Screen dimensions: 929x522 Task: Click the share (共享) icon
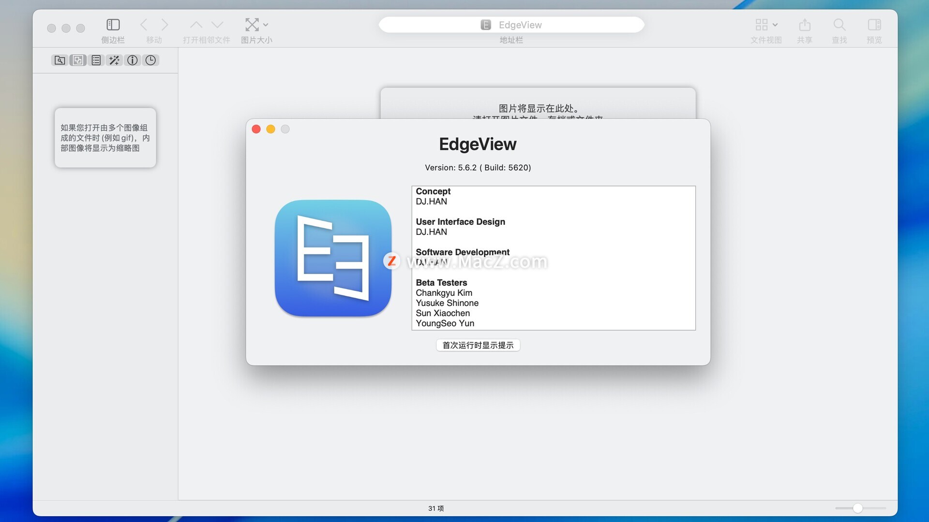805,25
